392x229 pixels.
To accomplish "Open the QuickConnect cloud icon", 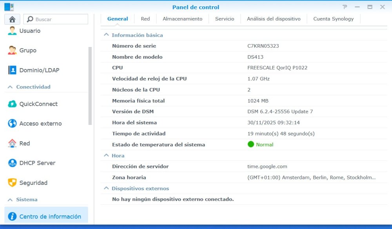I will tap(12, 104).
